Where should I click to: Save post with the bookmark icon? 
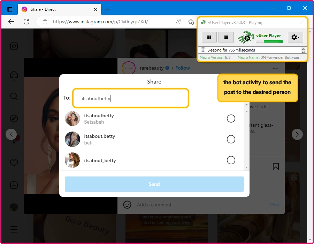[276, 166]
